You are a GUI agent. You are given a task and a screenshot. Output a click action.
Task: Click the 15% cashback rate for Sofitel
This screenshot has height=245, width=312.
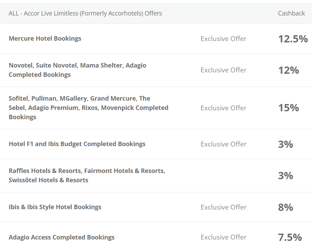(x=288, y=108)
